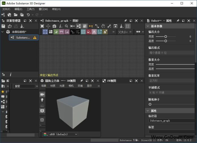Toggle the light bulb icon in 3D view
Image resolution: width=197 pixels, height=143 pixels.
coord(42,100)
